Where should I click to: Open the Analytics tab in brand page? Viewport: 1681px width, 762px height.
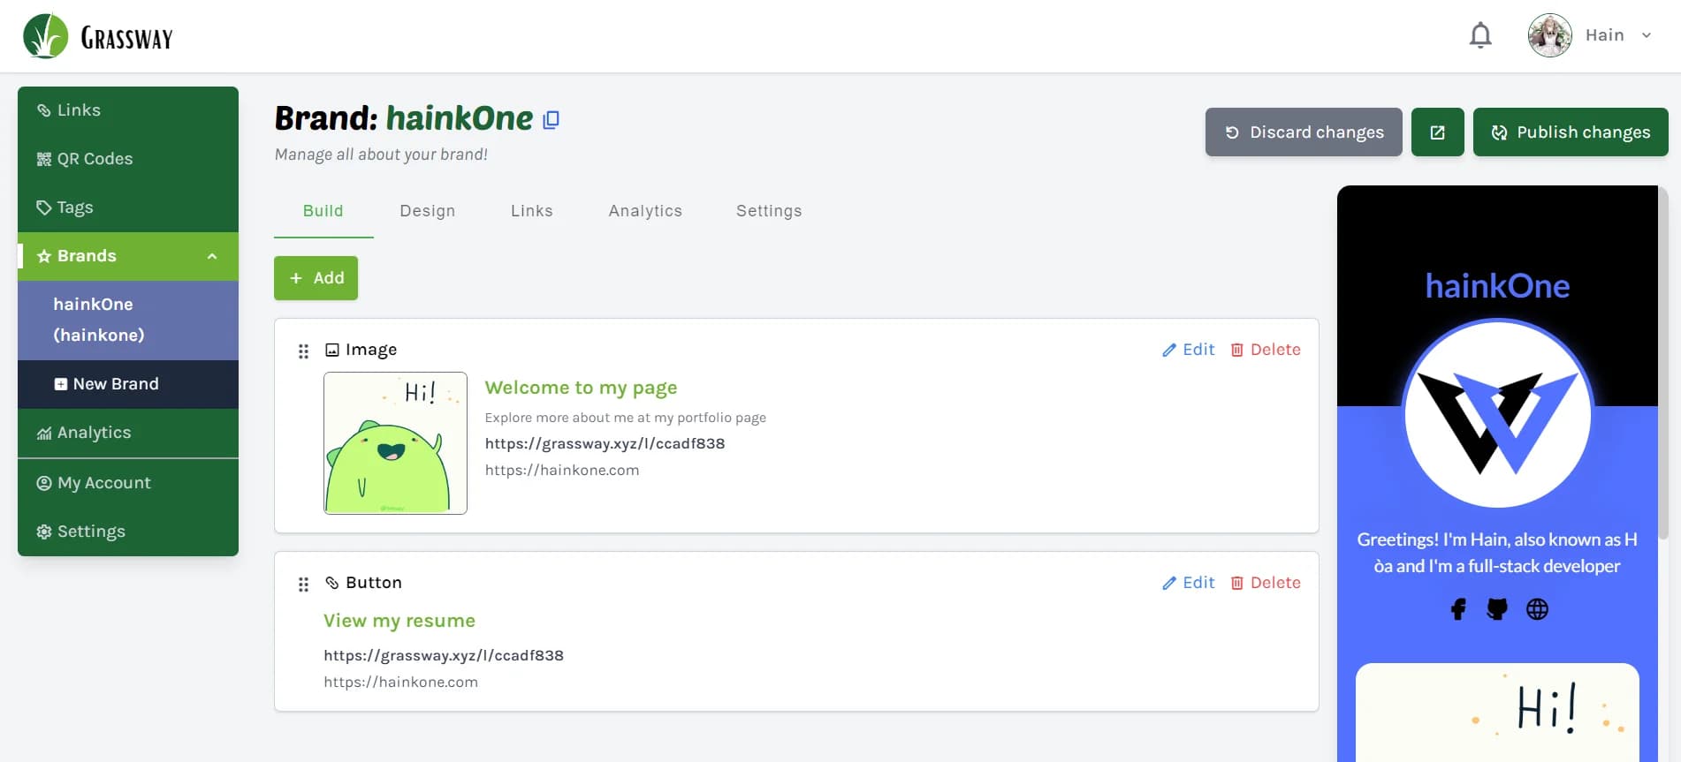click(x=644, y=211)
